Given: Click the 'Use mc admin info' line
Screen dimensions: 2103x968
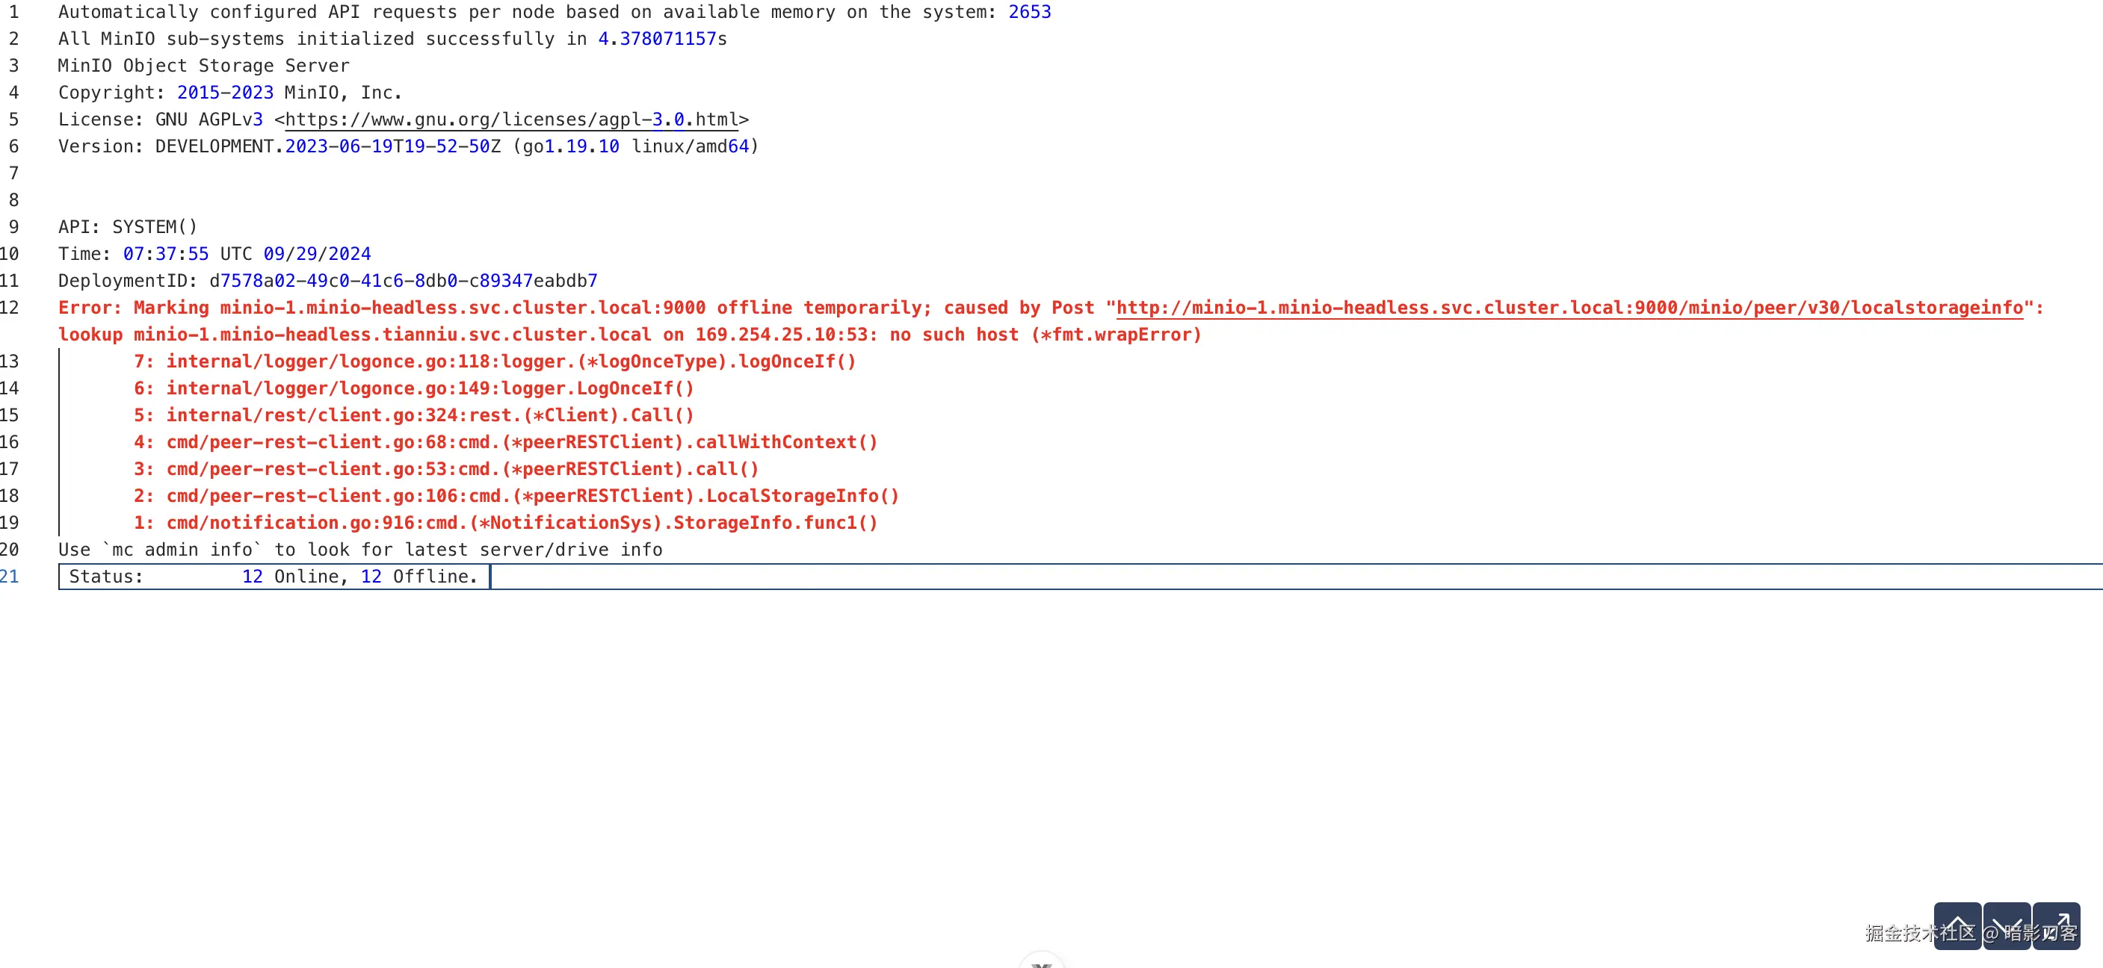Looking at the screenshot, I should [359, 550].
